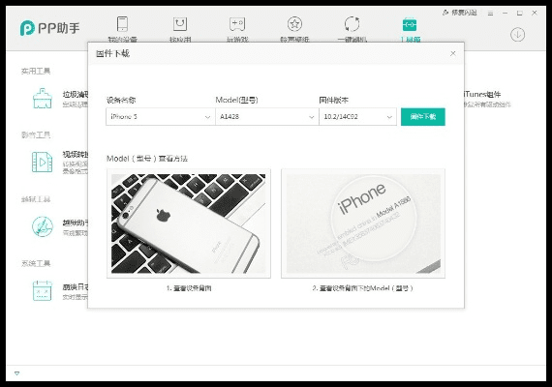Screen dimensions: 552x387
Task: Click caption under the first iPhone photo
Action: (x=189, y=288)
